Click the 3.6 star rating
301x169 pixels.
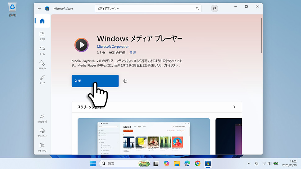pyautogui.click(x=101, y=53)
